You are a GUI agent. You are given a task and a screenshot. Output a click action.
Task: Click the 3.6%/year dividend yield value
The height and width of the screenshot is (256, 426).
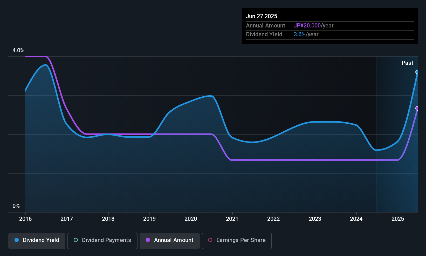point(306,34)
